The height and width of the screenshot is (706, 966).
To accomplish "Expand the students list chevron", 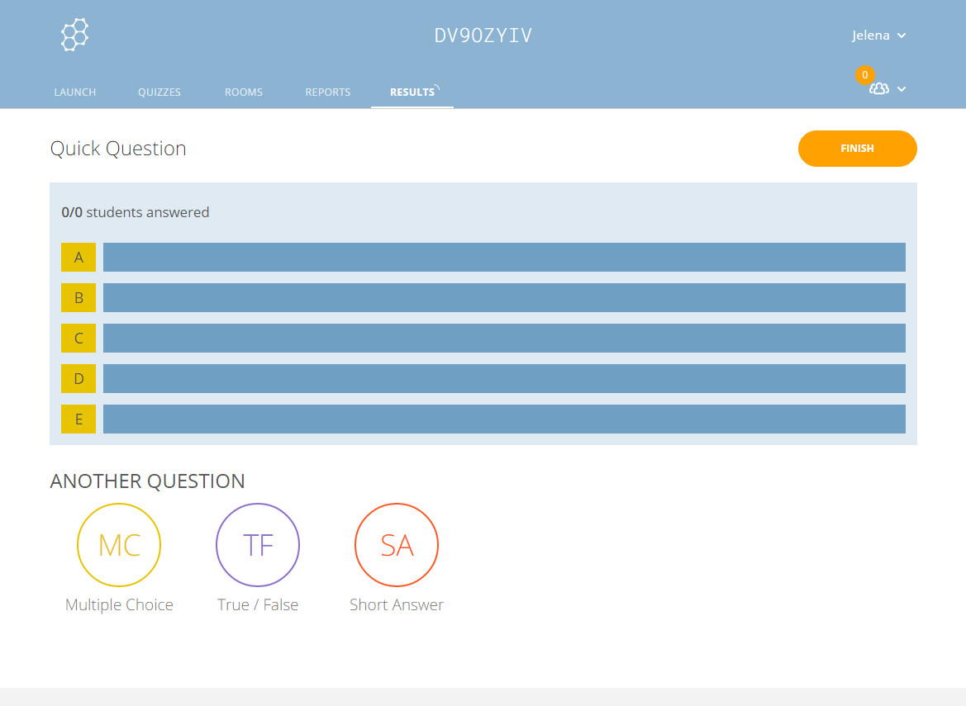I will coord(902,89).
